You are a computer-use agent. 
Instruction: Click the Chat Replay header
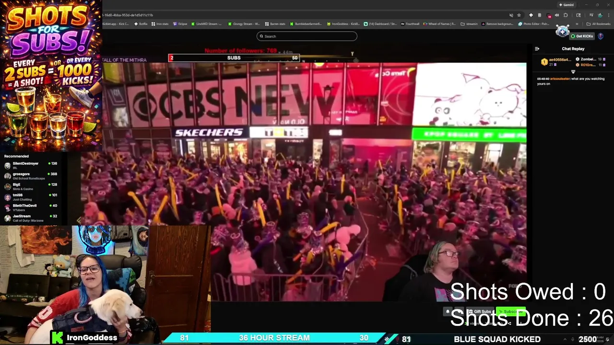(573, 48)
